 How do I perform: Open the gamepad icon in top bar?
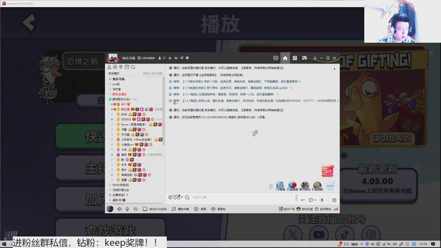304,58
